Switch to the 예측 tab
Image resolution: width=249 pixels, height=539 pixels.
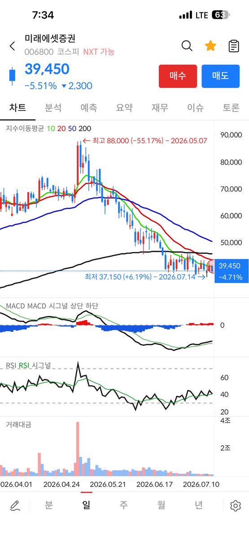(88, 108)
